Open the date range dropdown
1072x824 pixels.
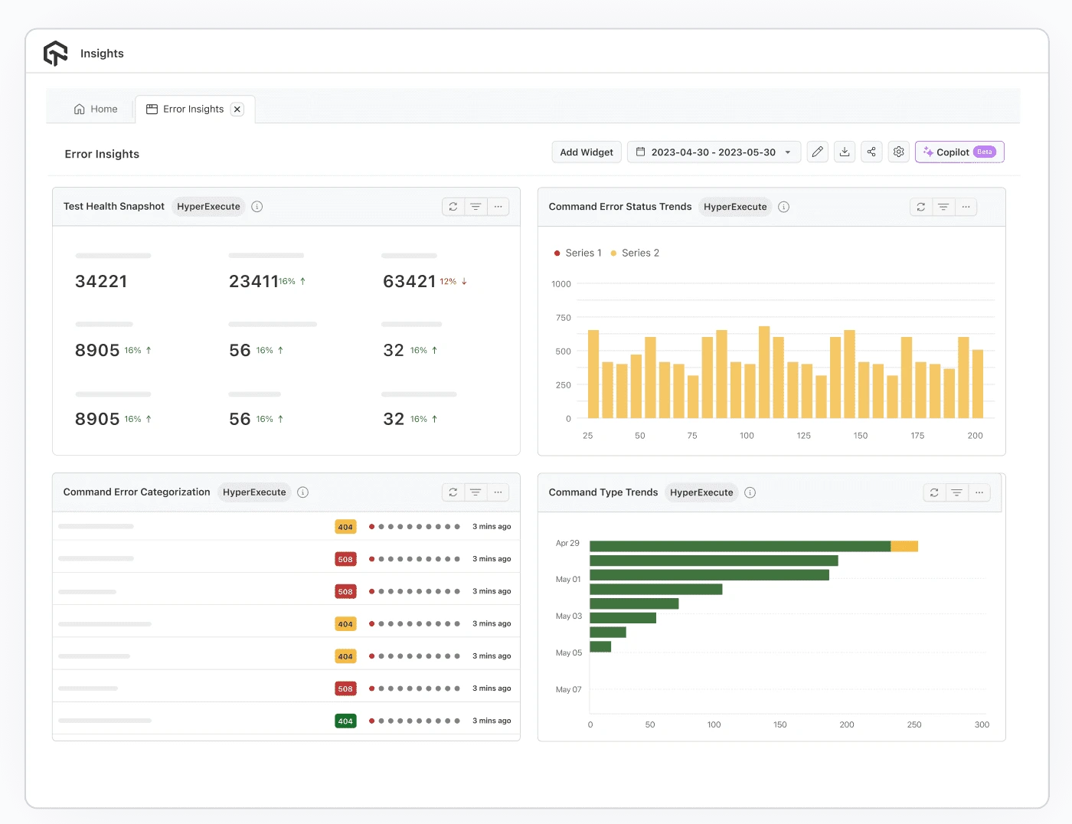(x=714, y=152)
